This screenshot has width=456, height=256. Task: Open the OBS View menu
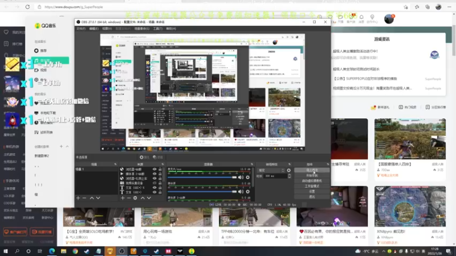pos(107,29)
